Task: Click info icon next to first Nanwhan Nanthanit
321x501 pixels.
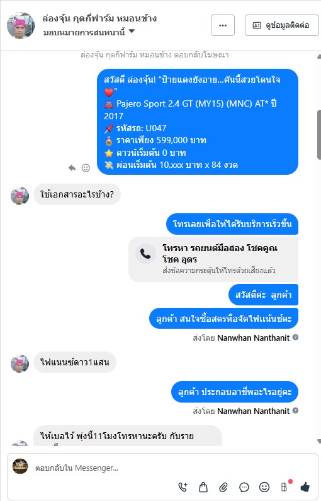Action: point(295,337)
